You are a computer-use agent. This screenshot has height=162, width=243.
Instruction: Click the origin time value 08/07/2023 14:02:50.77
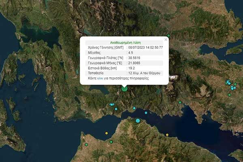click(x=146, y=47)
